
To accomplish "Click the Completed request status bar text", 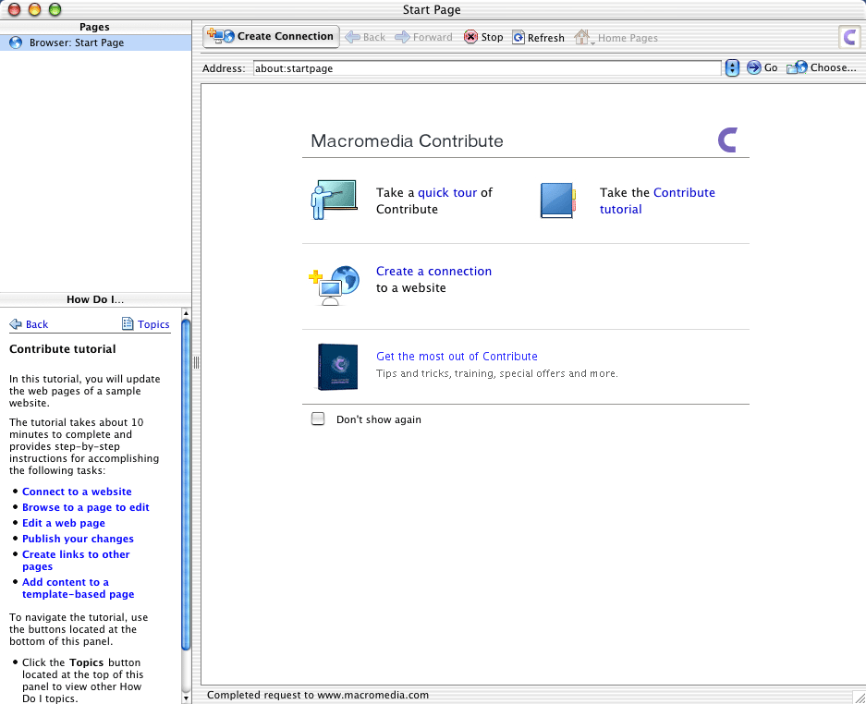I will pos(318,695).
